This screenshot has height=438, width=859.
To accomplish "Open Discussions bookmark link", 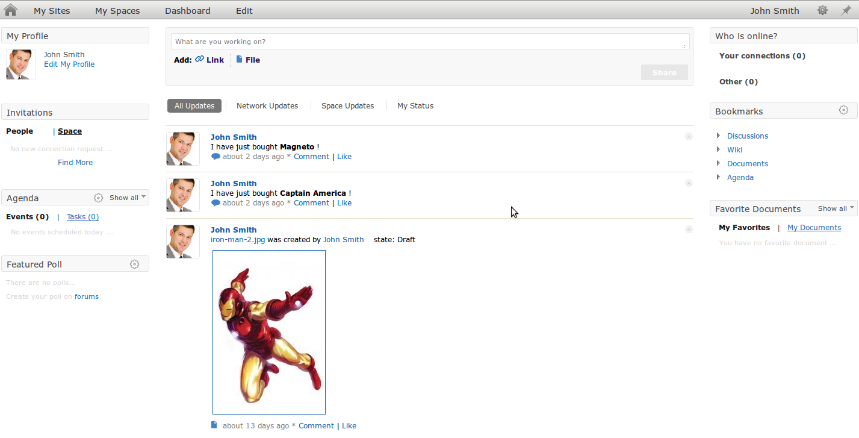I will 748,136.
